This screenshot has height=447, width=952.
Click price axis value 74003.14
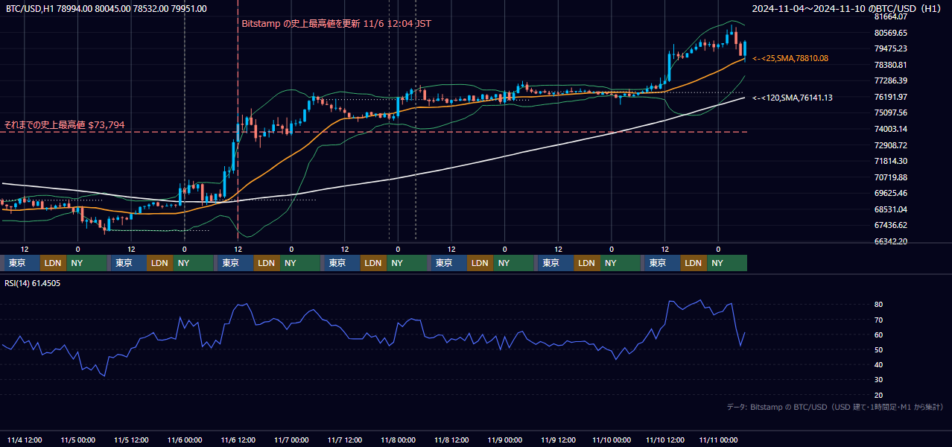[891, 129]
